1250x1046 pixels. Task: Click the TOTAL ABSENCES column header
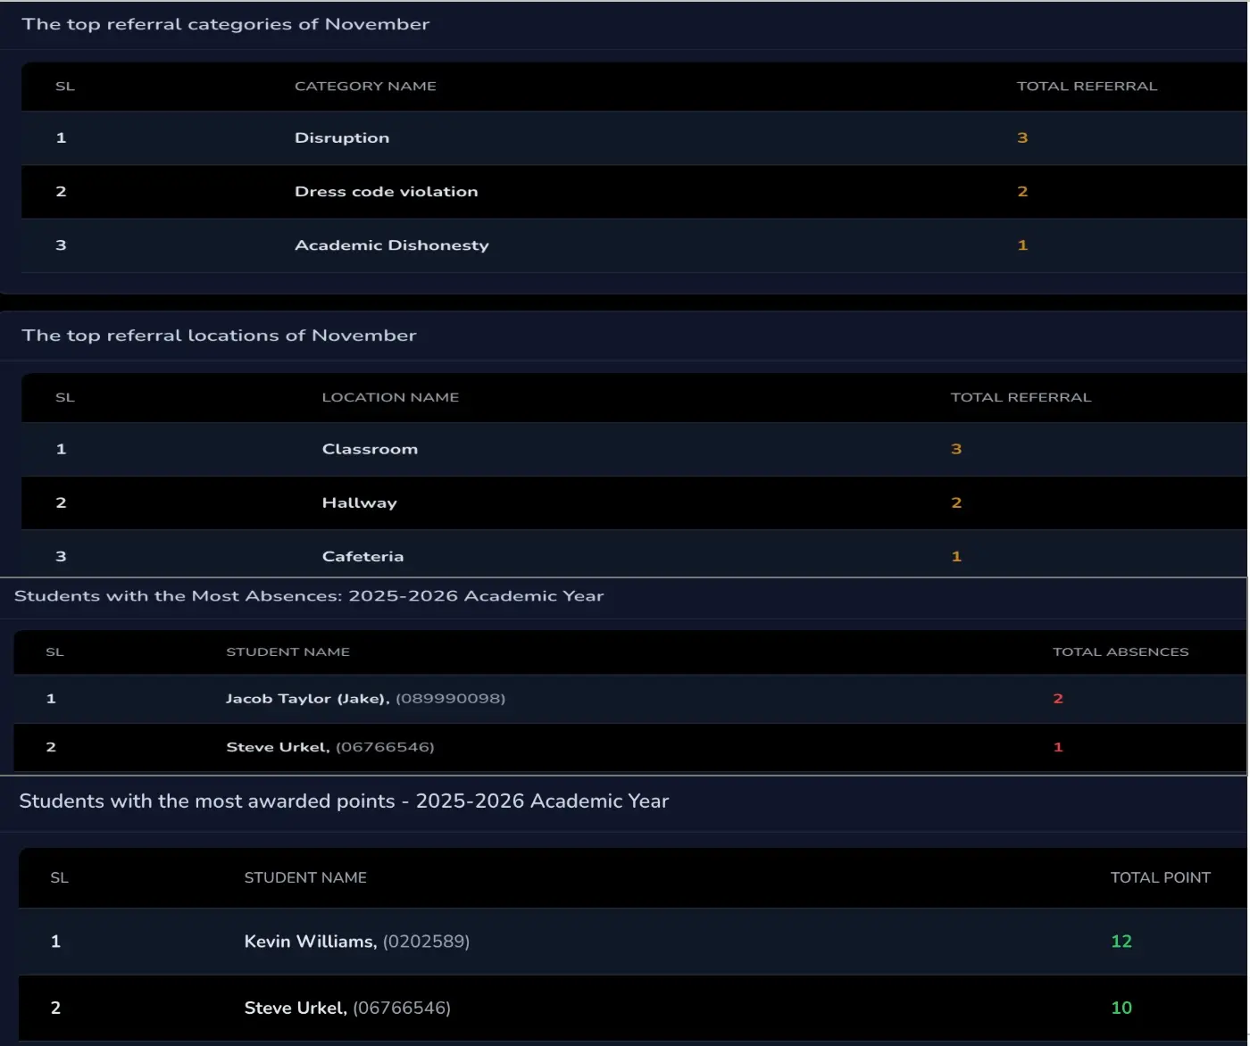point(1121,652)
